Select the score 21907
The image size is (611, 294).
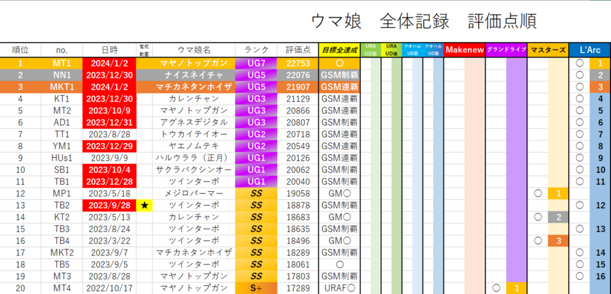tap(298, 87)
